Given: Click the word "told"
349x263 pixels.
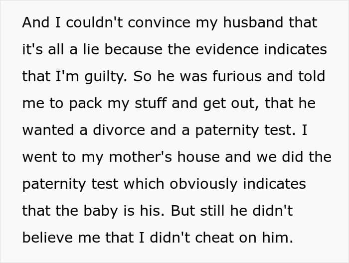Looking at the screenshot, I should pos(313,76).
